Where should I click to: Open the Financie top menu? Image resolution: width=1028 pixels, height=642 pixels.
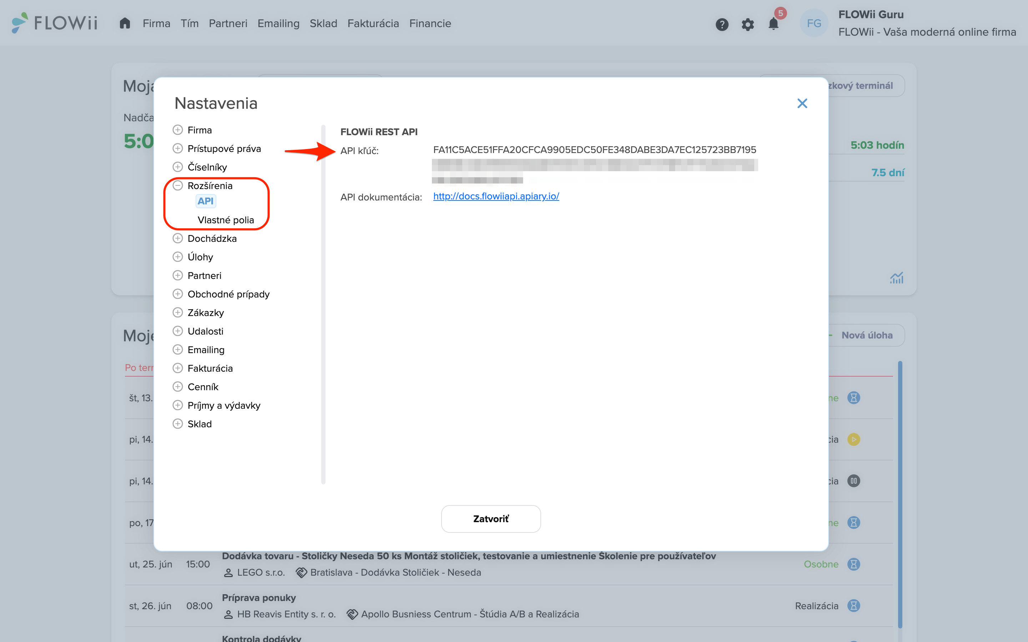click(430, 23)
